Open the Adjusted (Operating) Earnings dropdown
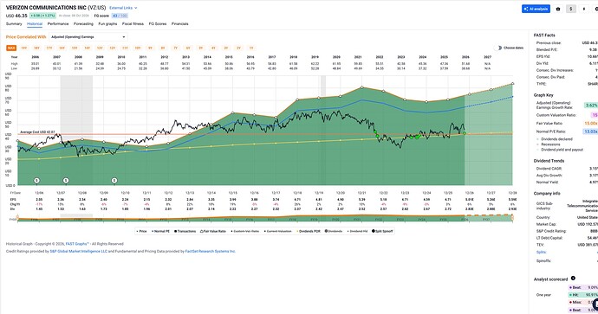The image size is (598, 314). tap(88, 37)
